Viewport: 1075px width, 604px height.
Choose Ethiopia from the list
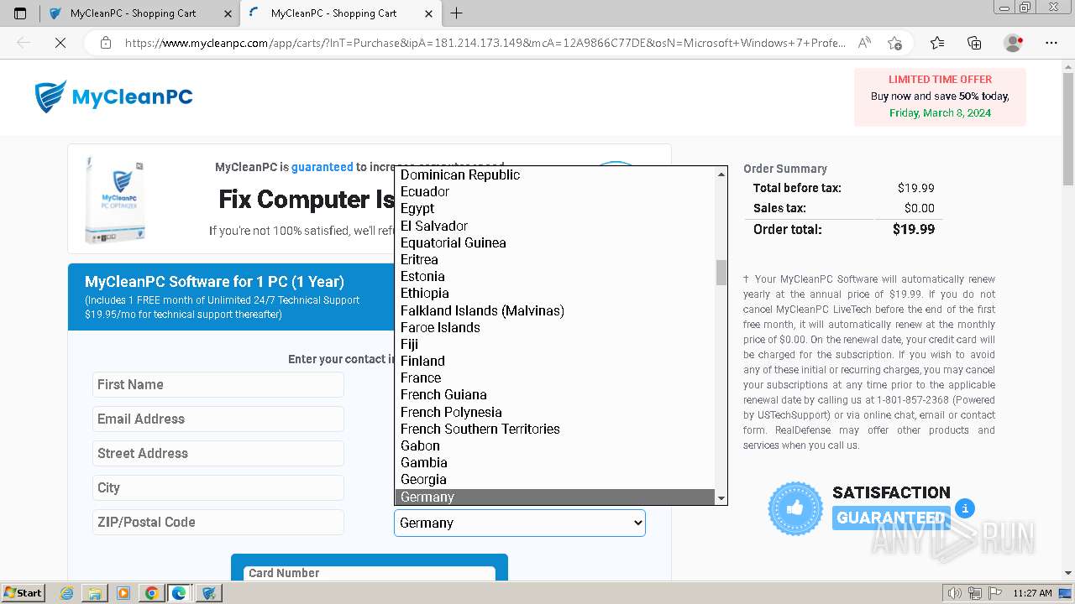554,293
